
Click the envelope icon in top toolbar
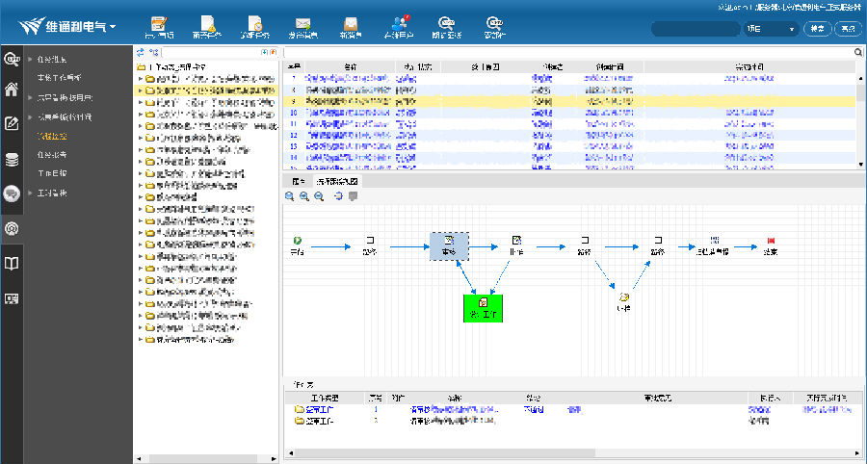tap(302, 24)
